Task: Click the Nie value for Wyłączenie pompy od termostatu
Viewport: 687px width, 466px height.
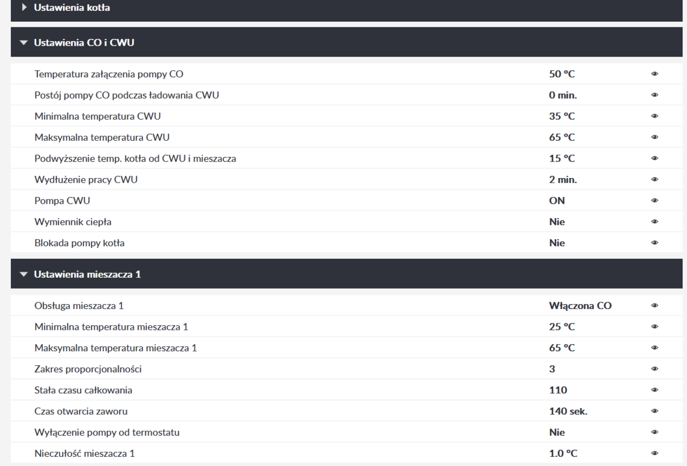Action: point(556,433)
